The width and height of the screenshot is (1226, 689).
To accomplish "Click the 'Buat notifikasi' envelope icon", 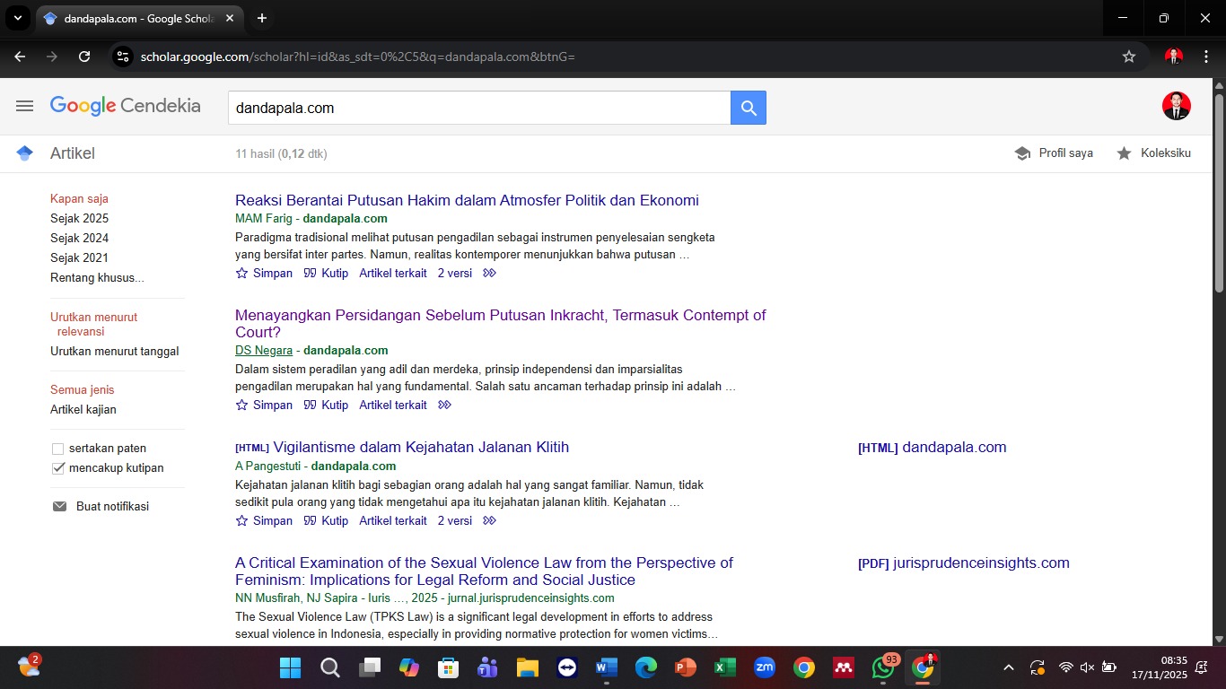I will [58, 505].
